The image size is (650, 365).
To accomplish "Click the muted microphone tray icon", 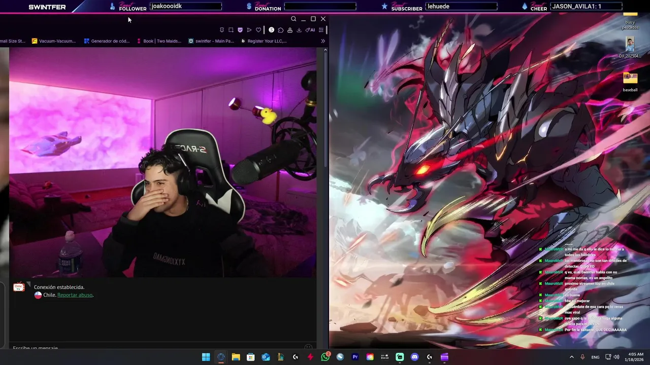I will click(x=582, y=357).
